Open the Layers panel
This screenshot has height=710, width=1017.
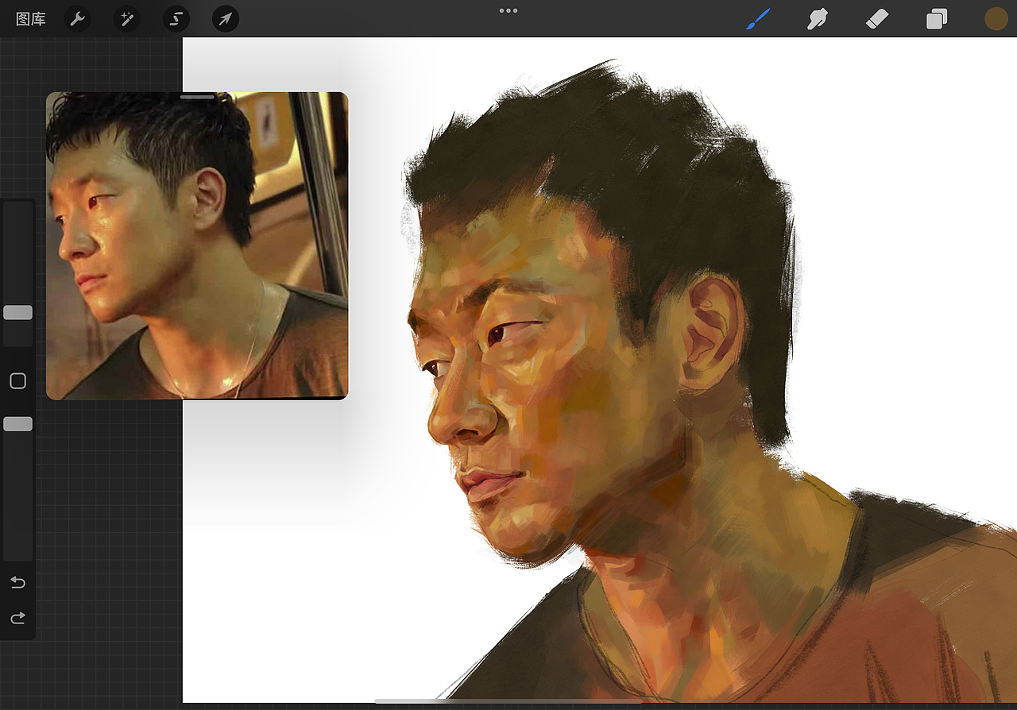(937, 19)
